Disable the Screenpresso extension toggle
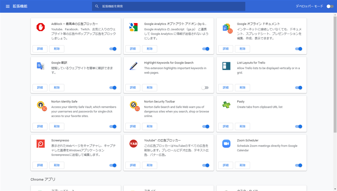 tap(113, 165)
